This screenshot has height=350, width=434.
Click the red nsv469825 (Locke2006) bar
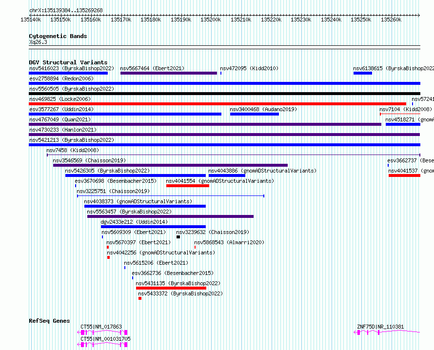[217, 104]
